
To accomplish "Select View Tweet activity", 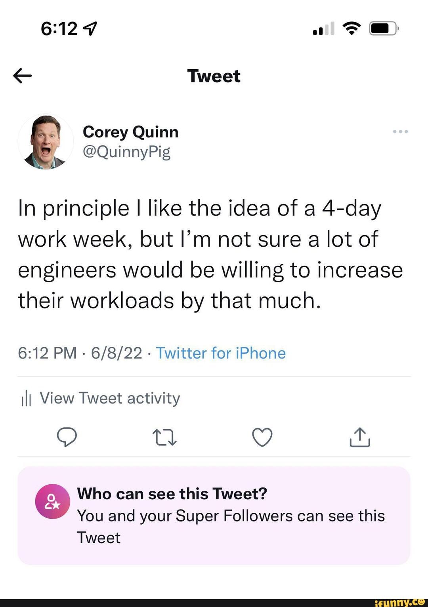I will pyautogui.click(x=109, y=398).
